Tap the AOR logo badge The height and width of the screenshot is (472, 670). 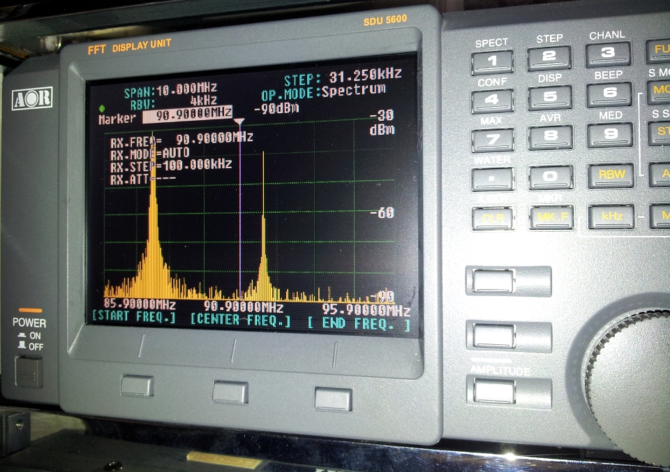32,98
